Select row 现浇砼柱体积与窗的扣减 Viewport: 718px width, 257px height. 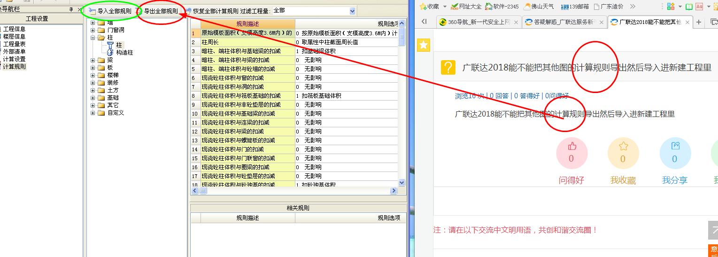point(247,78)
